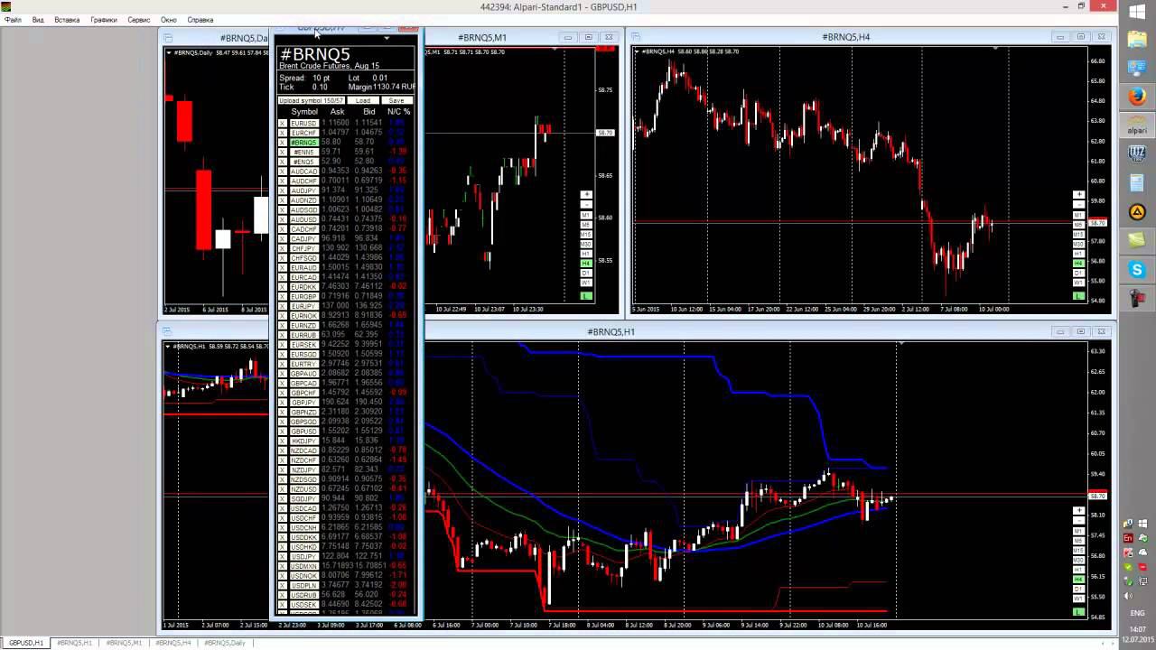The image size is (1156, 650).
Task: Click the En language tray icon
Action: (1128, 538)
